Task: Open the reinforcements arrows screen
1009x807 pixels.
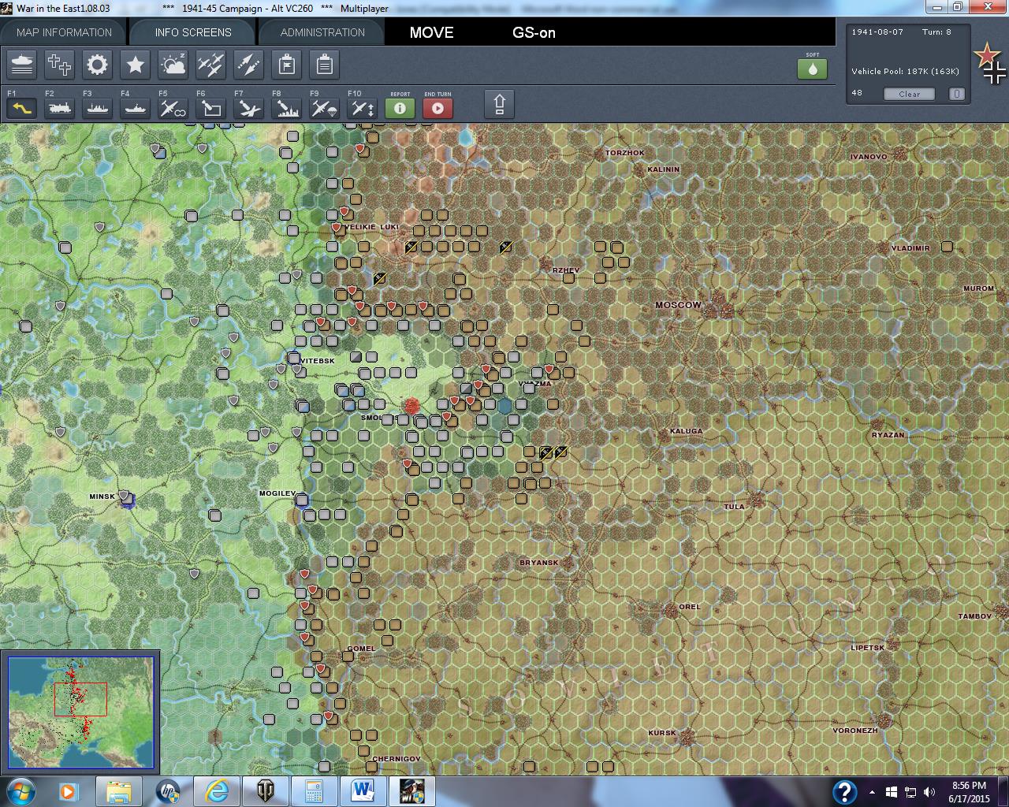Action: (248, 65)
